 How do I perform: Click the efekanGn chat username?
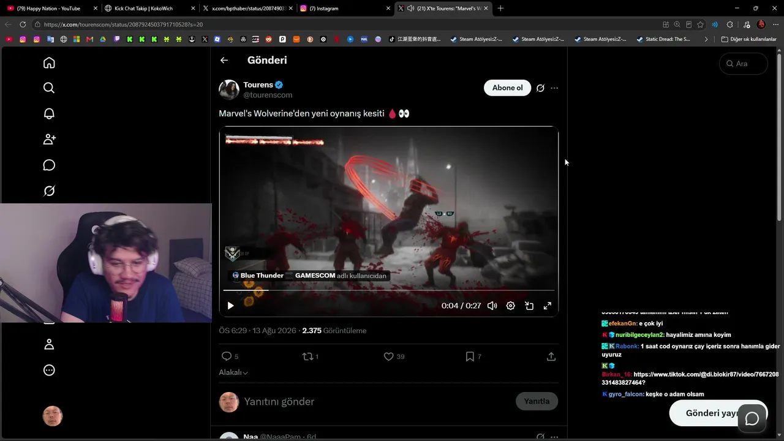click(622, 323)
